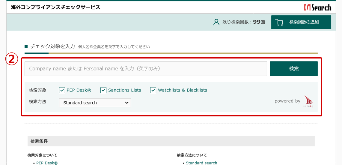Click the Search logo in the header

[x=318, y=7]
